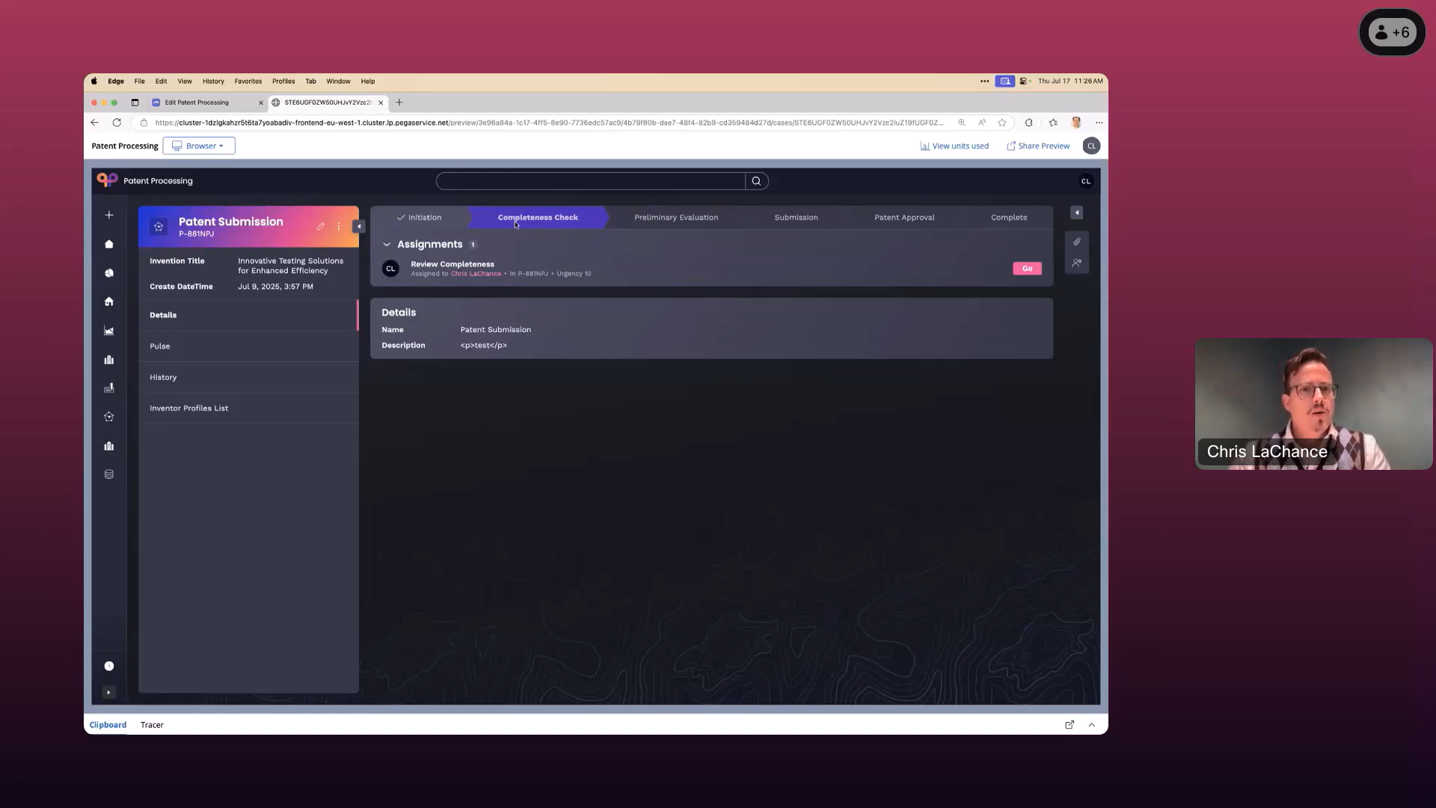The height and width of the screenshot is (808, 1436).
Task: Click the Go button on Review Completeness
Action: point(1027,268)
